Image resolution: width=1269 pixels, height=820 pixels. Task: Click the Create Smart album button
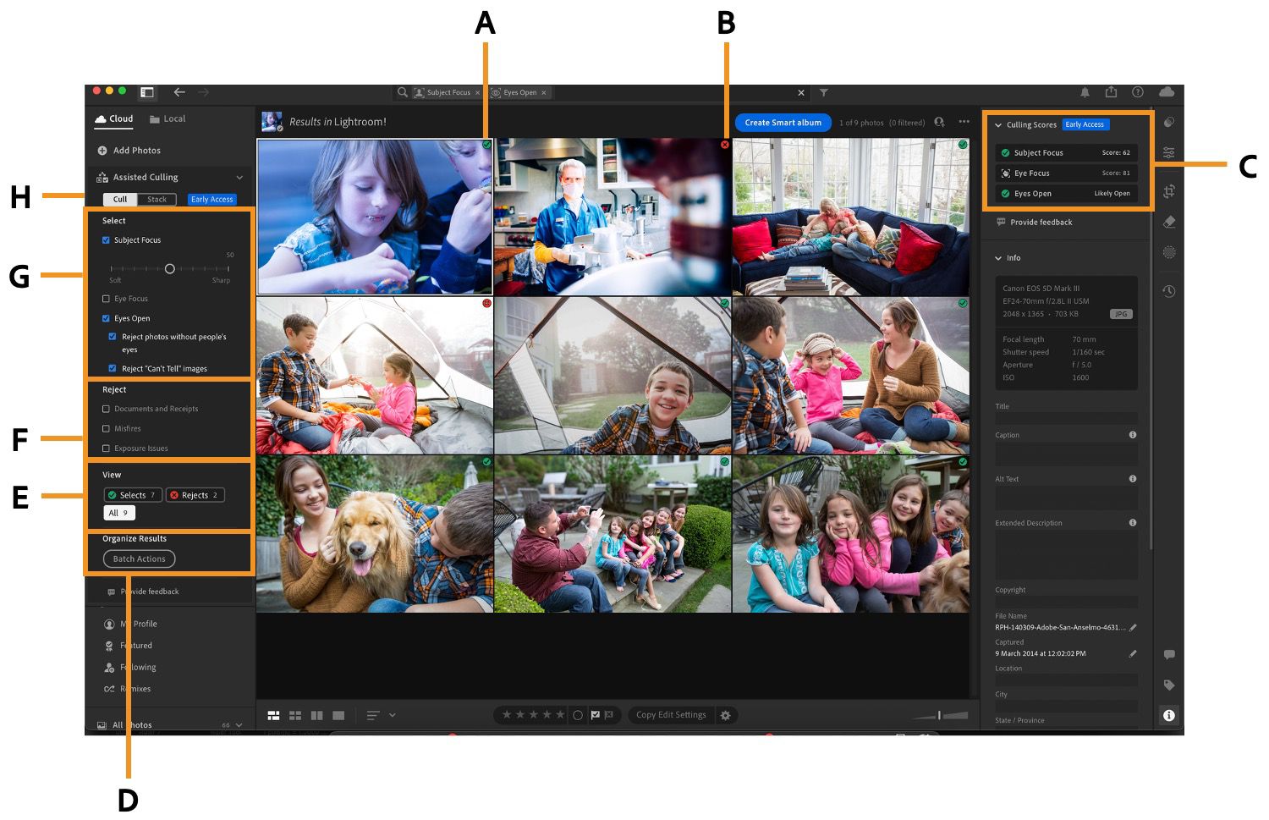tap(783, 122)
